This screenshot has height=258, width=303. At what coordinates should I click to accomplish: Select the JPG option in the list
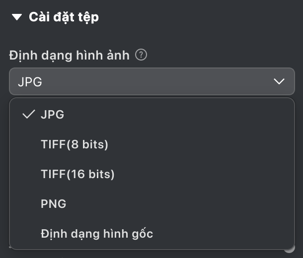click(x=53, y=115)
